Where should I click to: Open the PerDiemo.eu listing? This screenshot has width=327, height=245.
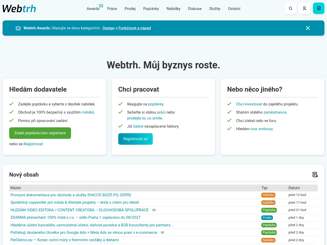click(65, 240)
